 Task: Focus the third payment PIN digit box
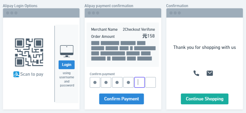tap(117, 82)
